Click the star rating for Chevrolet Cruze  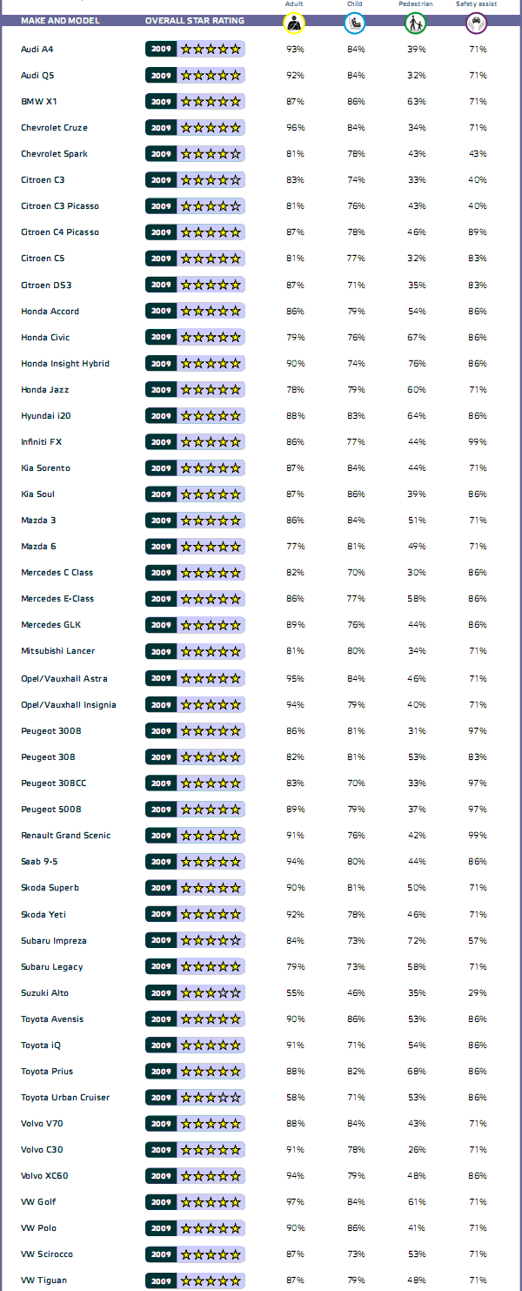click(x=211, y=128)
